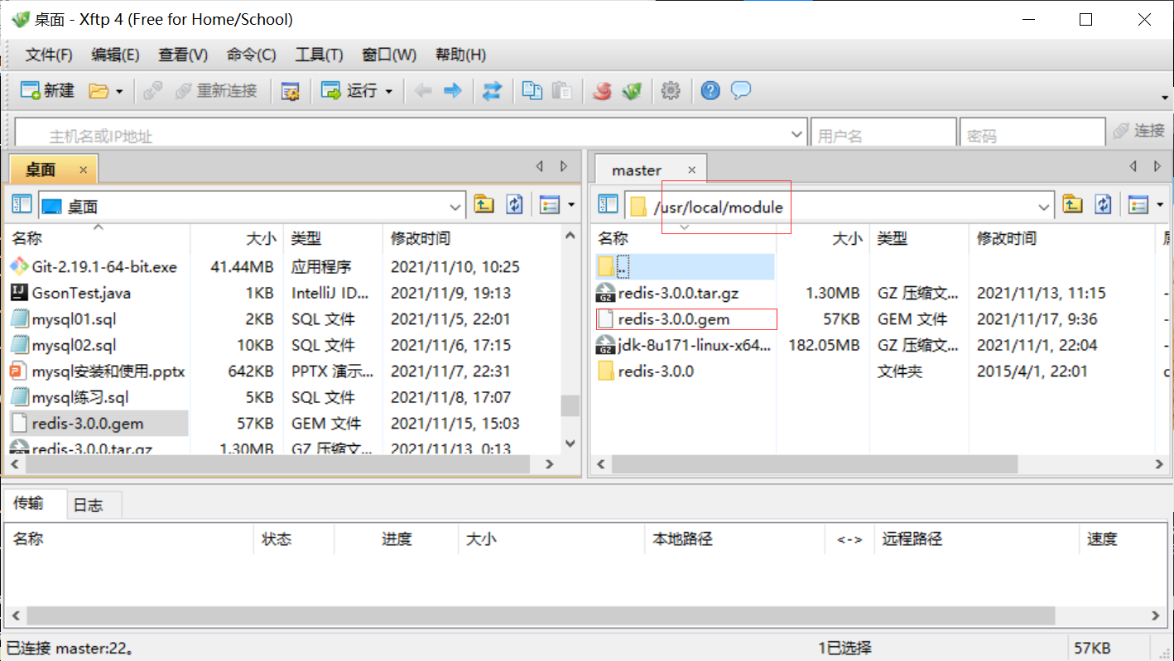Switch to the 传输 (Transfer) tab
This screenshot has height=661, width=1174.
click(28, 503)
